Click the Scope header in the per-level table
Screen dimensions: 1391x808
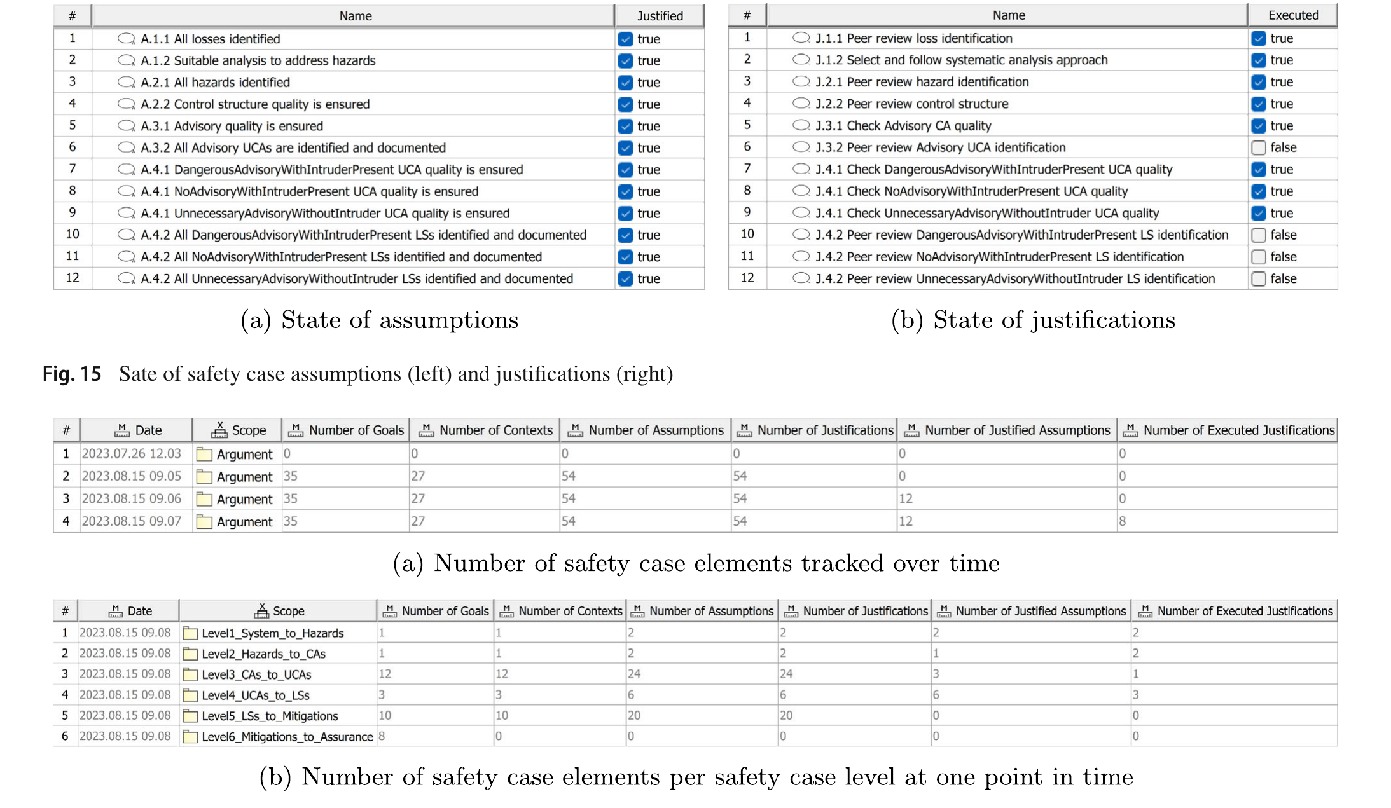pos(278,611)
